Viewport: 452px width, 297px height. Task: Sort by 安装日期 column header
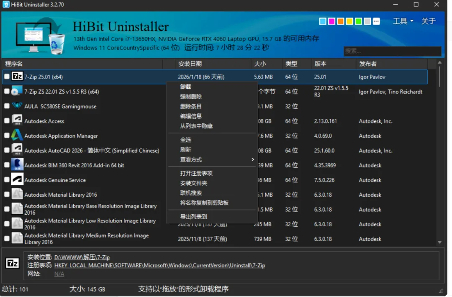[213, 64]
